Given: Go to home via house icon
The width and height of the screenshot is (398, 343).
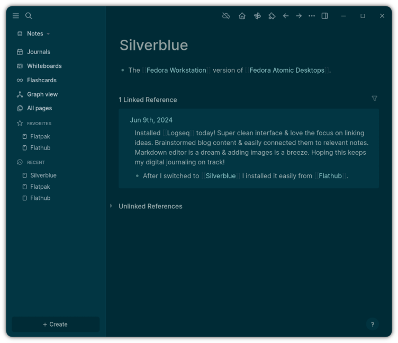Looking at the screenshot, I should [x=242, y=16].
